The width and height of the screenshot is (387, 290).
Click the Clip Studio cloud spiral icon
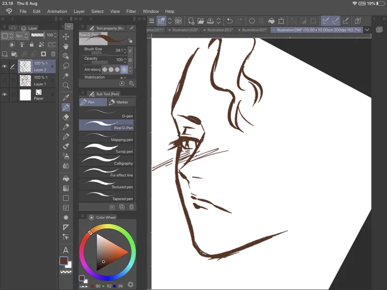coord(178,21)
